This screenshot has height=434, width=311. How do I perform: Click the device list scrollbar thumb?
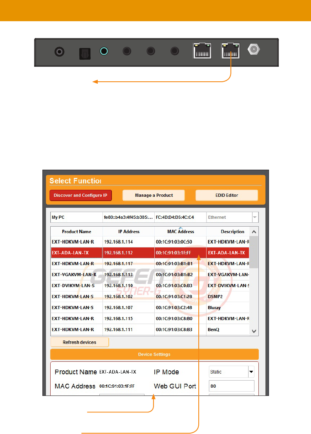click(x=254, y=252)
